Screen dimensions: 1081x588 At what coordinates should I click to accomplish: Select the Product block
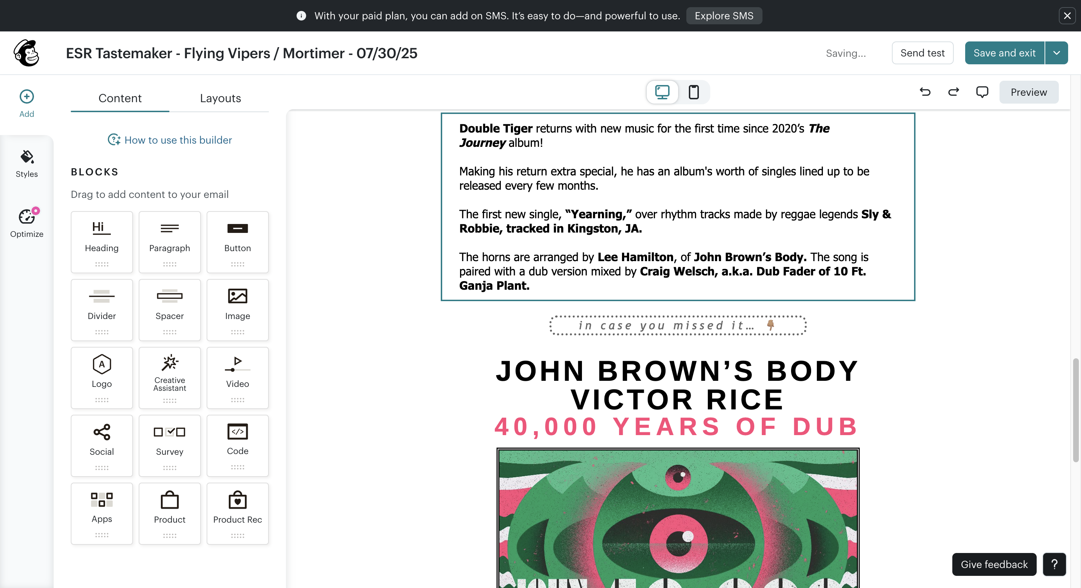[169, 514]
